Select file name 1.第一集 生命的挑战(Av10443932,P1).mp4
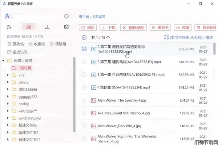This screenshot has height=145, width=218. click(x=131, y=75)
